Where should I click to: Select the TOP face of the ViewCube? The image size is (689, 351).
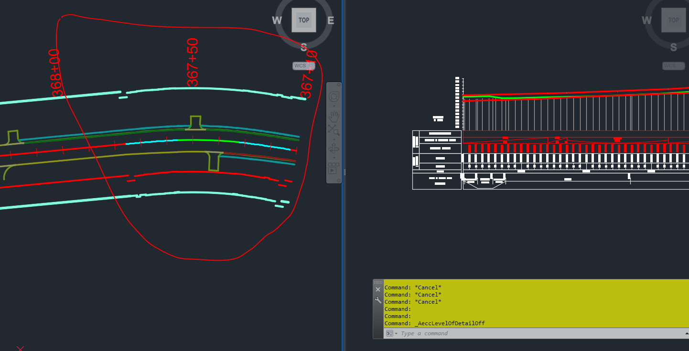(x=303, y=20)
